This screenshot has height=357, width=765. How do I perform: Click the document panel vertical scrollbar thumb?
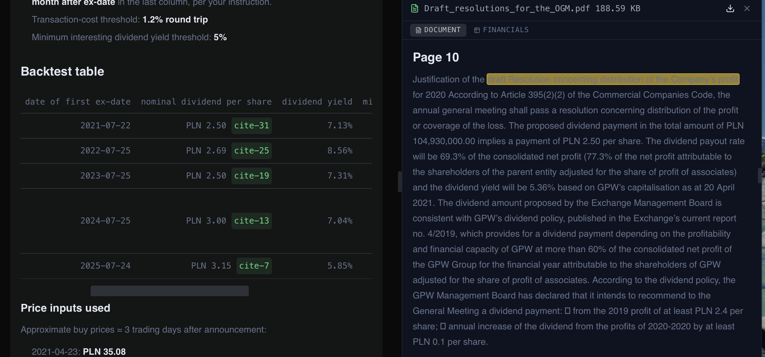click(x=760, y=176)
